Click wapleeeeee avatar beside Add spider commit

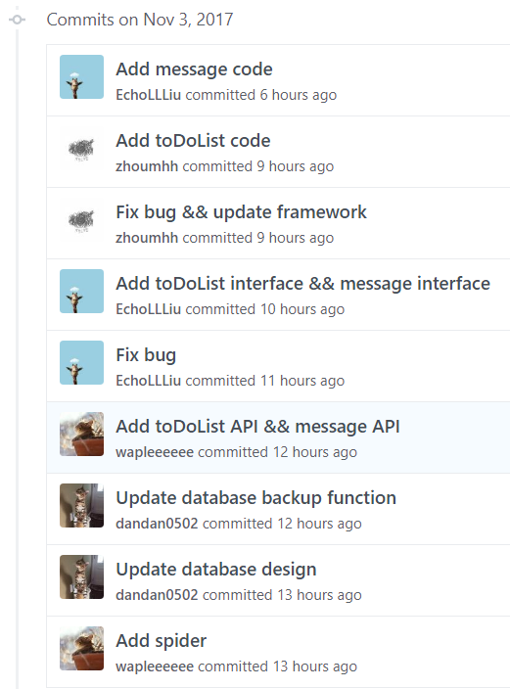82,648
